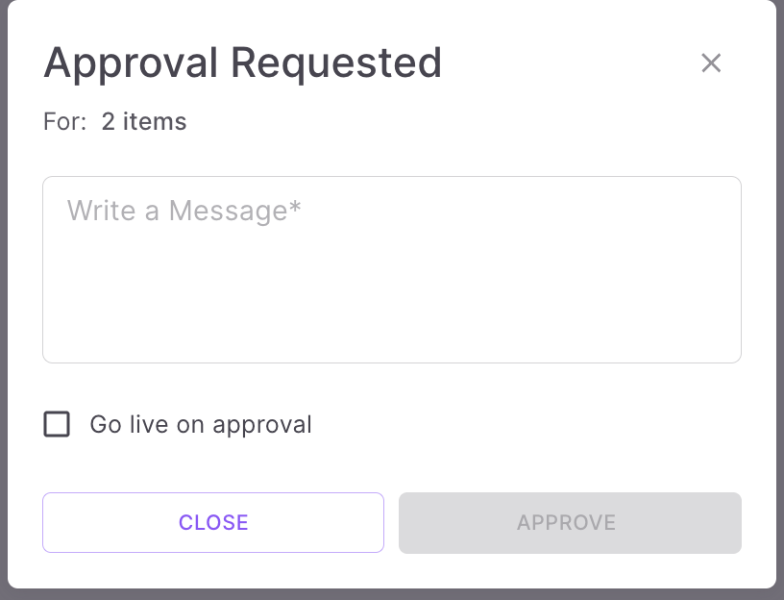Click the word "approval" in the checkbox label
Image resolution: width=784 pixels, height=600 pixels.
[x=262, y=424]
